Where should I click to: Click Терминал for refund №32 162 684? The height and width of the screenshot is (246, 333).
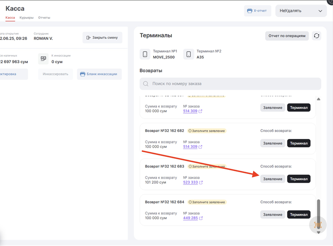(x=298, y=215)
